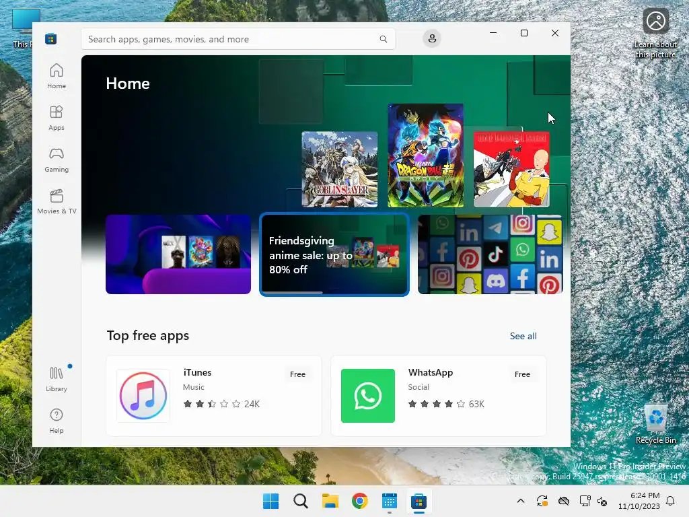This screenshot has width=689, height=517.
Task: Open the One Punch Man poster
Action: (511, 169)
